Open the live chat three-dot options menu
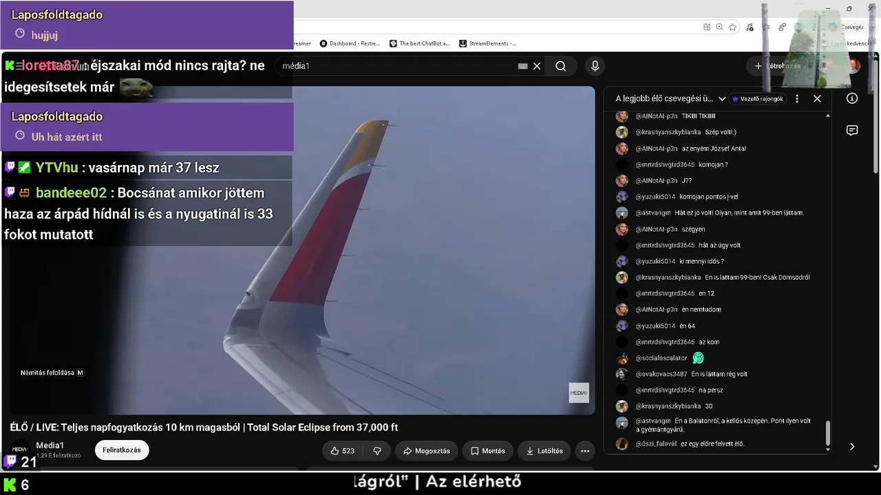Image resolution: width=881 pixels, height=495 pixels. [x=797, y=98]
